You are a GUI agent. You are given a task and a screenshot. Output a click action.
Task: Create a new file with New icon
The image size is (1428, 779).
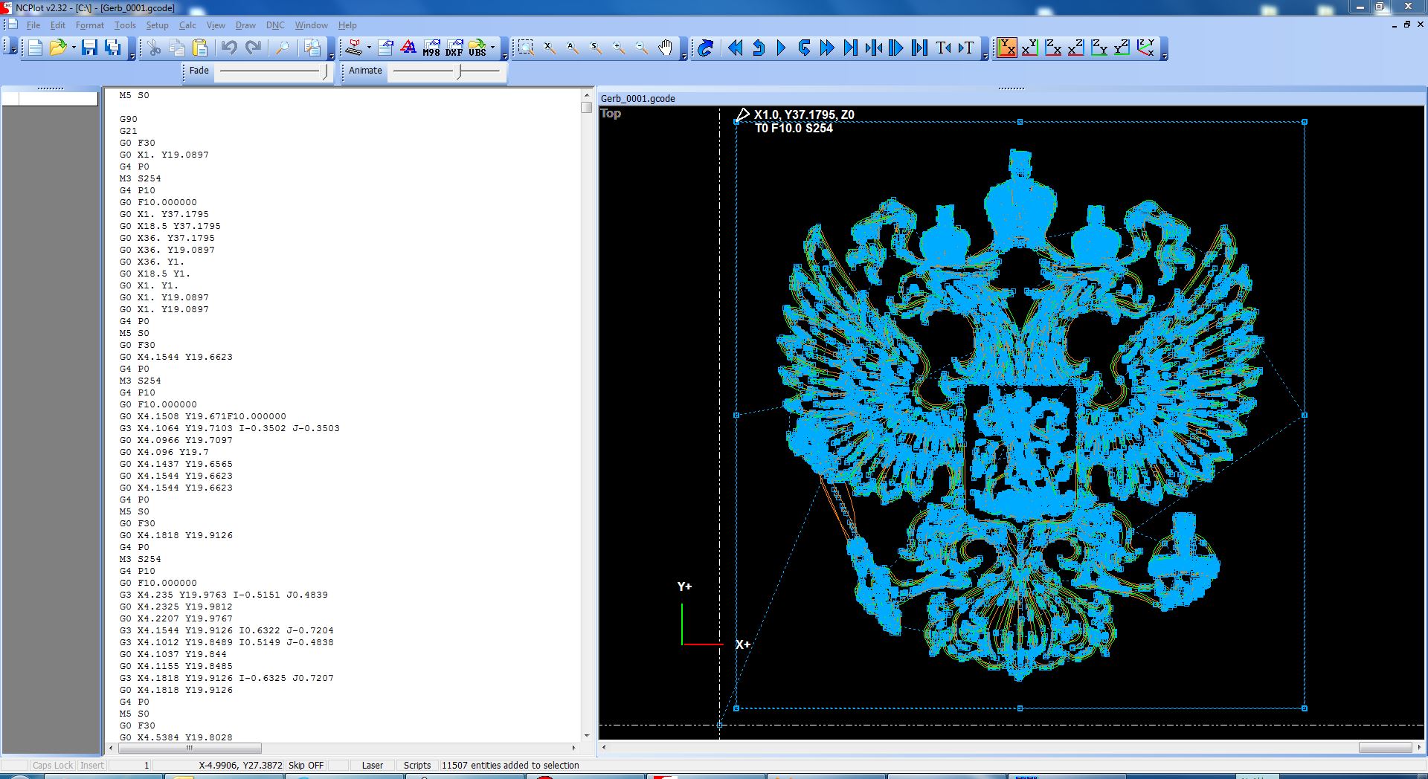pos(35,48)
